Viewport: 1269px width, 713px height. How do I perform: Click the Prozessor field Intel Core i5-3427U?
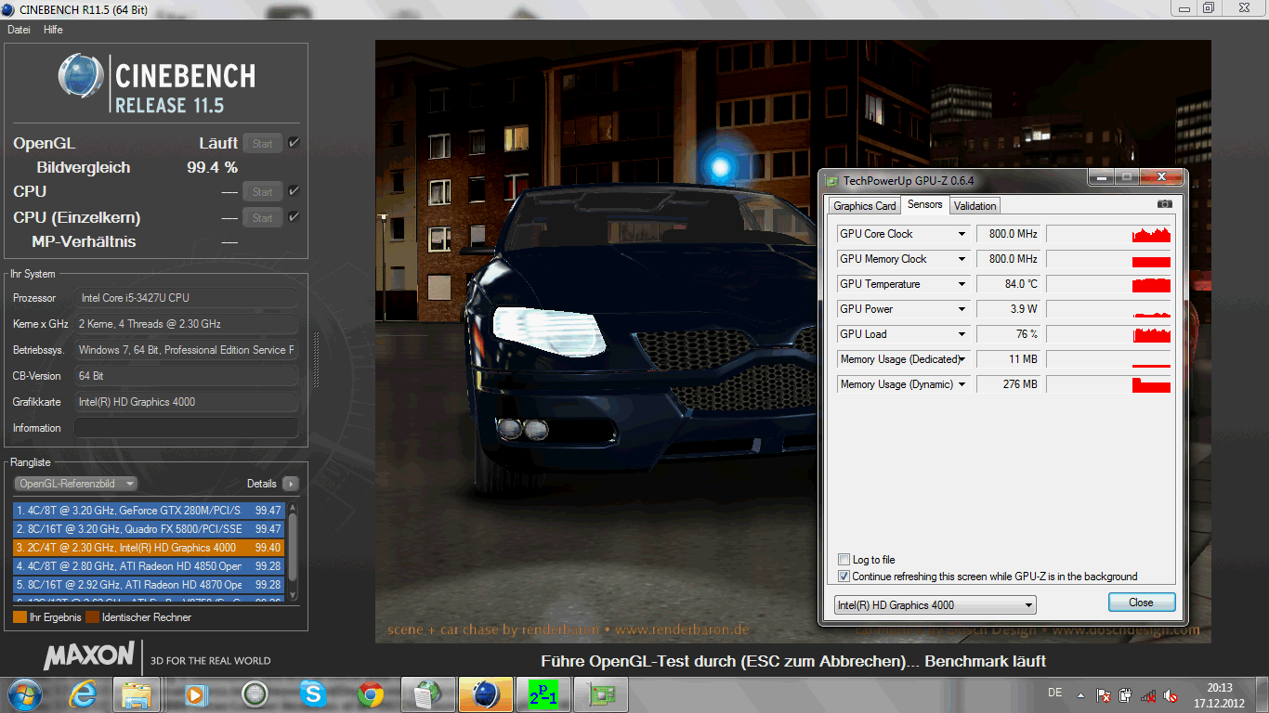(186, 298)
